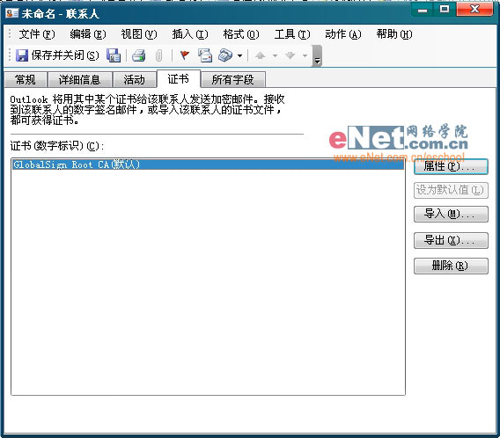Click the 属性(P)... button
This screenshot has width=500, height=438.
click(x=451, y=166)
